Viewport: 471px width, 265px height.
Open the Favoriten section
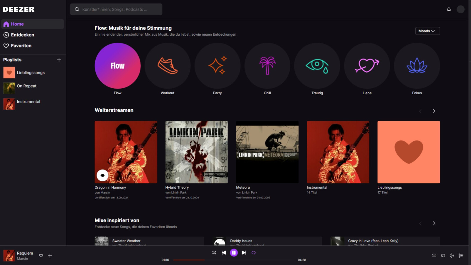click(21, 46)
